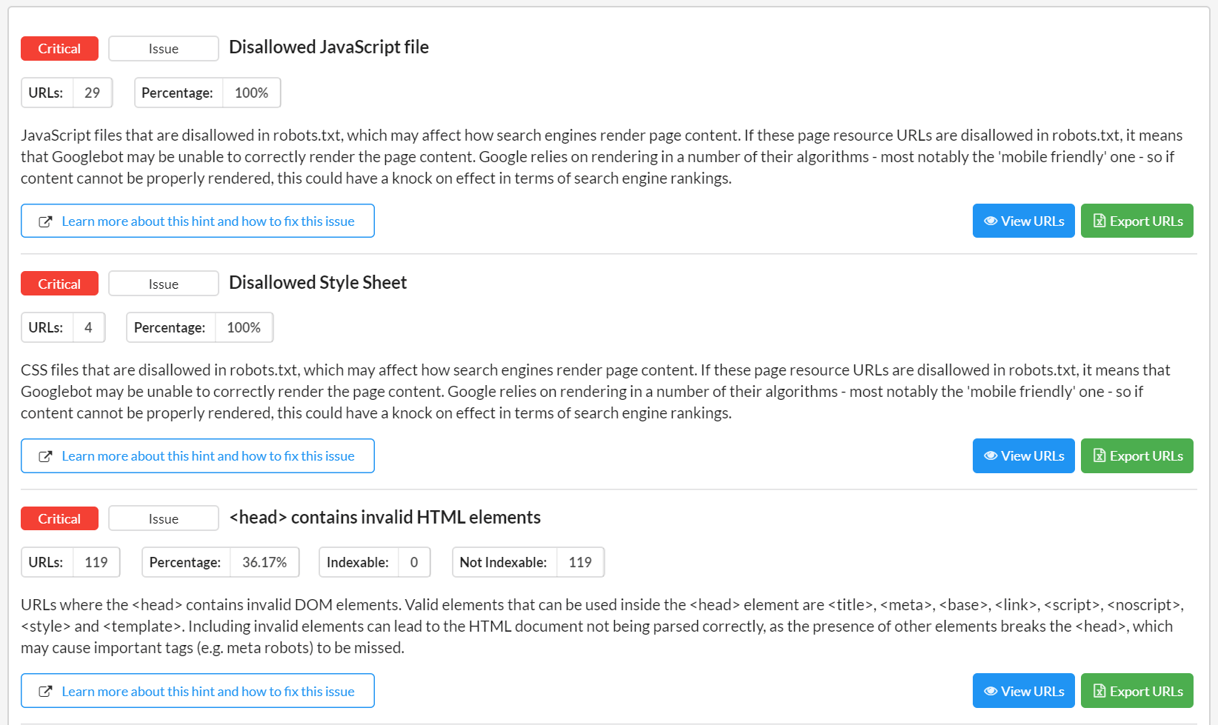
Task: Click the external link icon under Disallowed JavaScript file
Action: click(45, 221)
